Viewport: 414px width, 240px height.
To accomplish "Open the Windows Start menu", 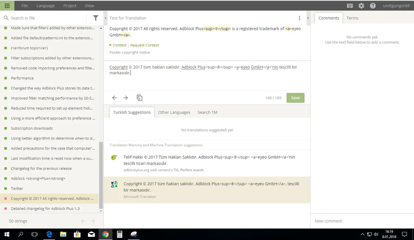I will (x=6, y=235).
